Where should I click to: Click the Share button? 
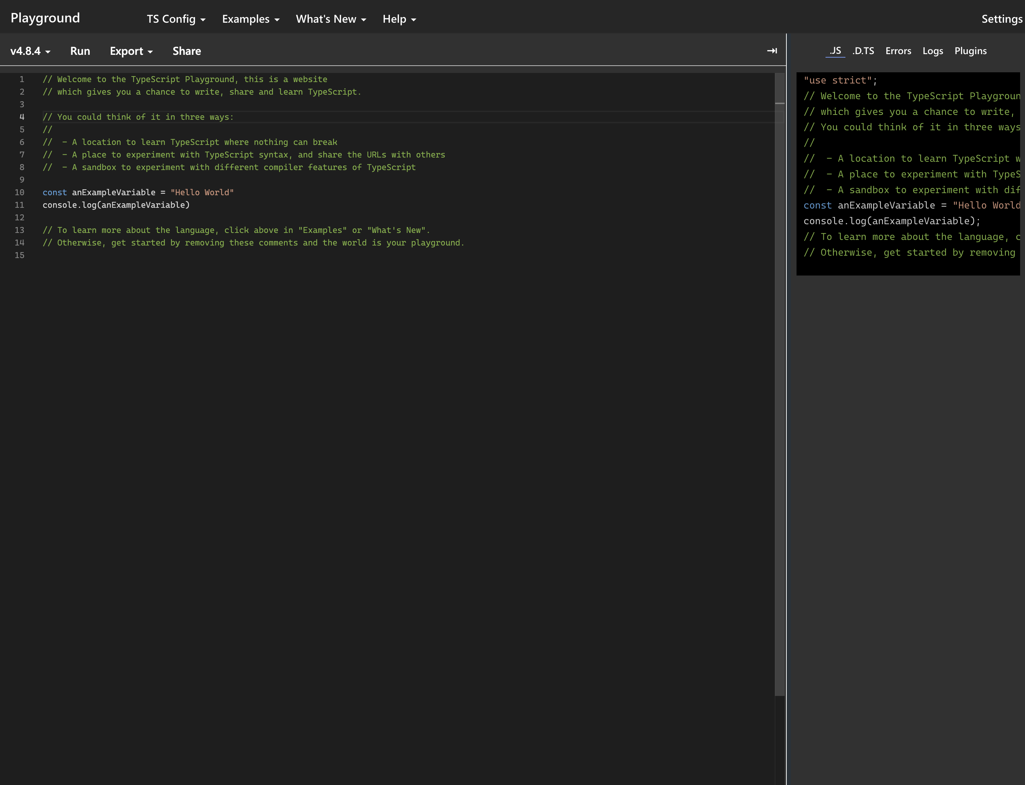click(187, 51)
